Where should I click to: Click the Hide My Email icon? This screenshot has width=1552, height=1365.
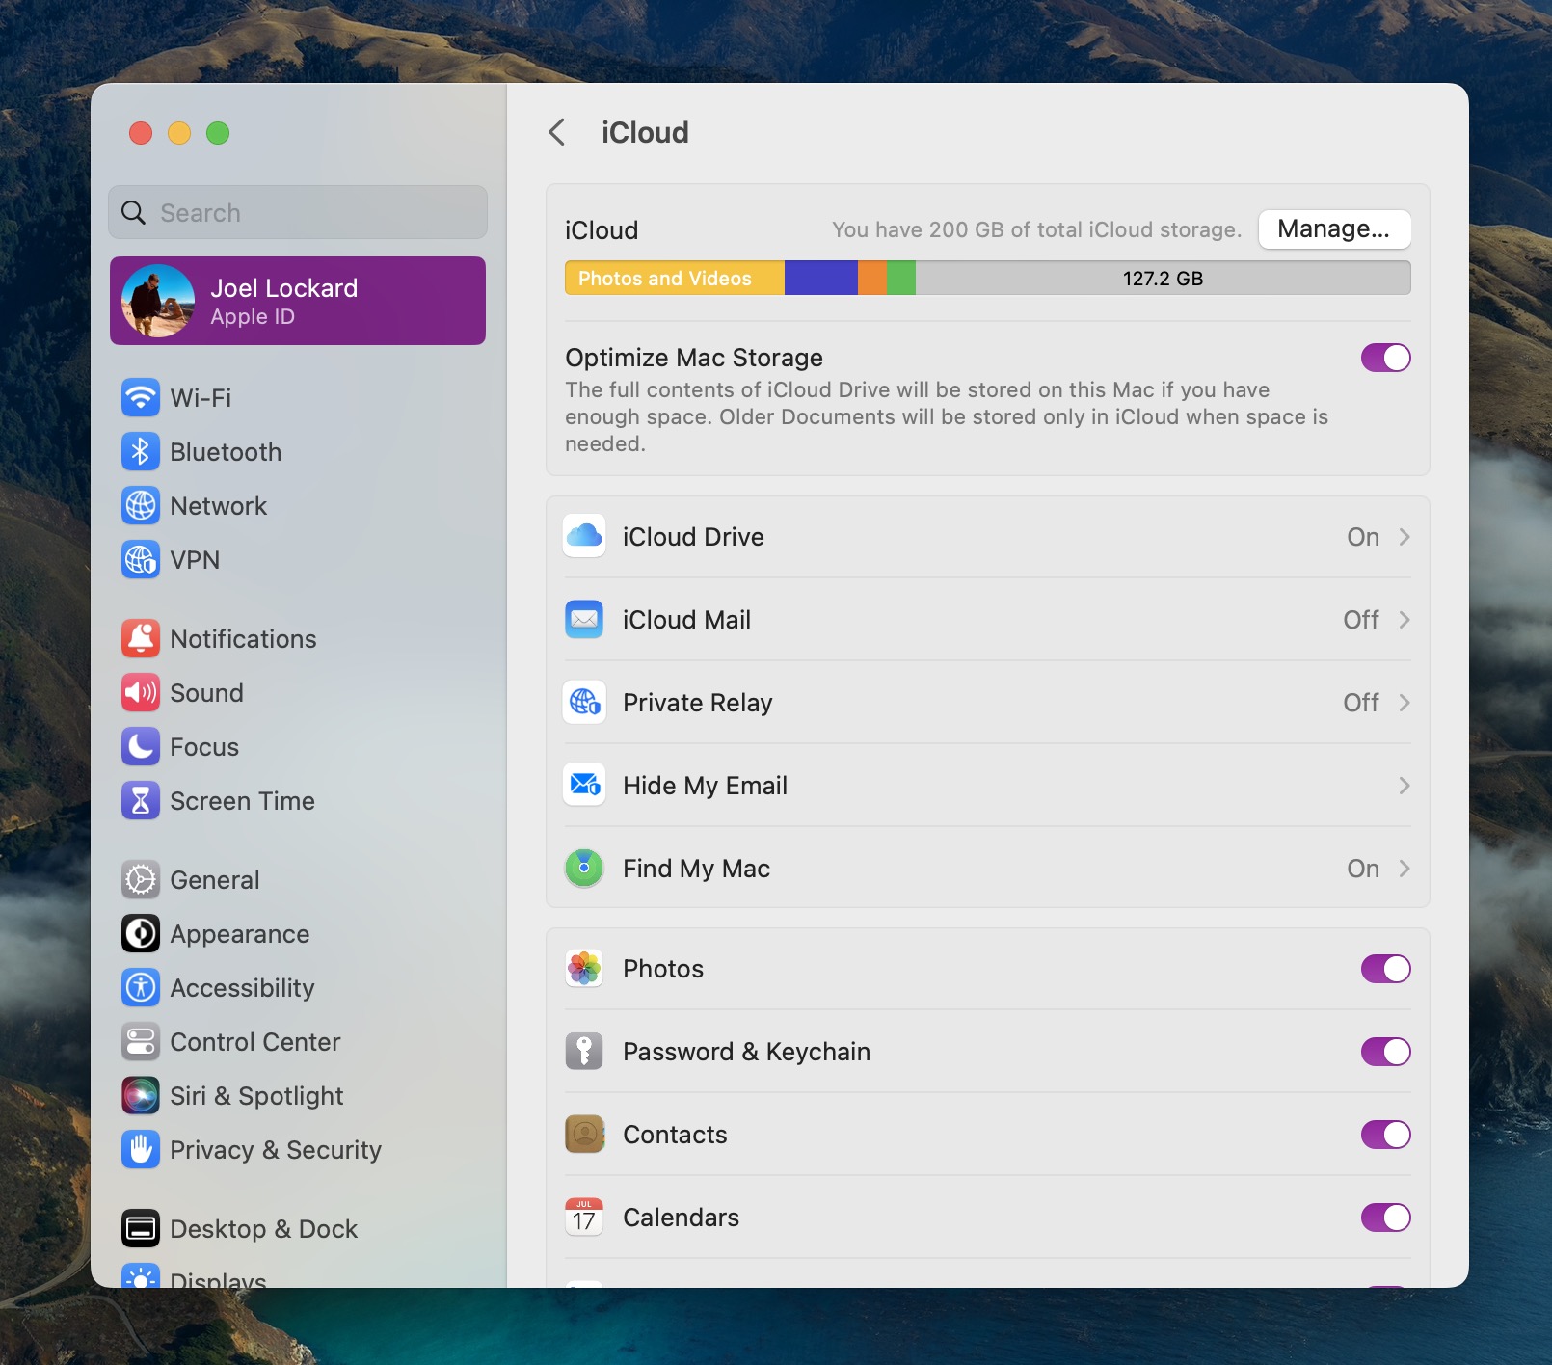584,785
